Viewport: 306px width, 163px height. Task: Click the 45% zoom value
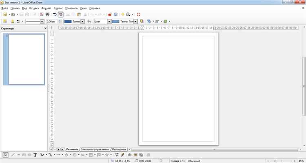302,161
